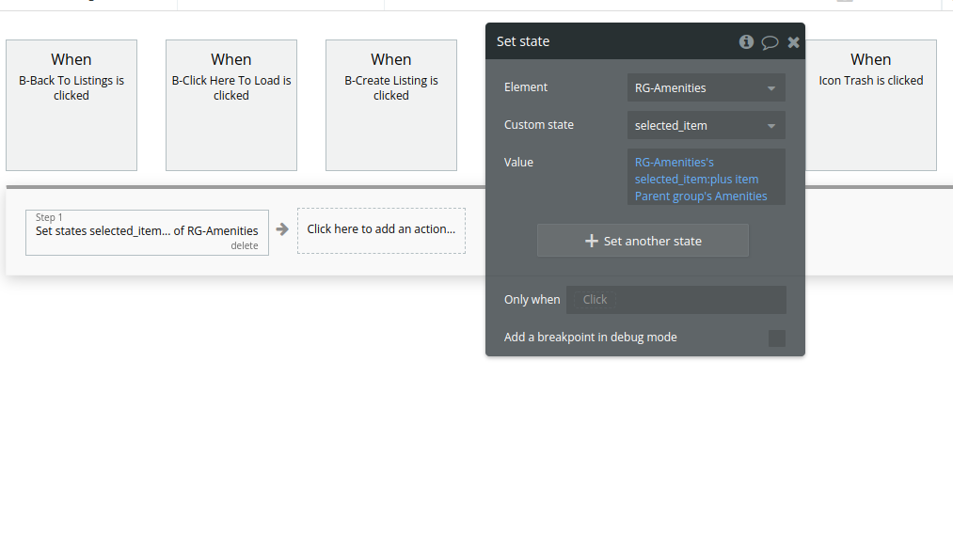The width and height of the screenshot is (953, 550).
Task: Select the B-Click Here To Load event
Action: point(231,105)
